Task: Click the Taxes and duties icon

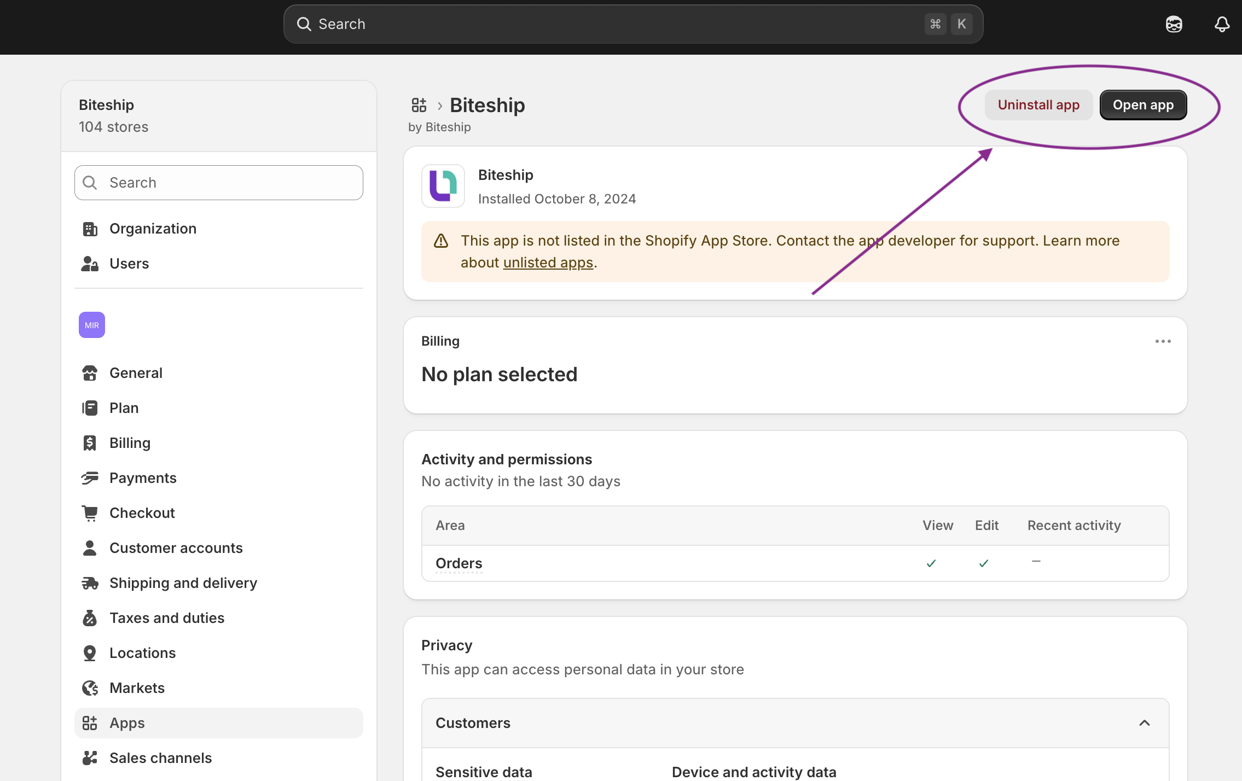Action: (90, 618)
